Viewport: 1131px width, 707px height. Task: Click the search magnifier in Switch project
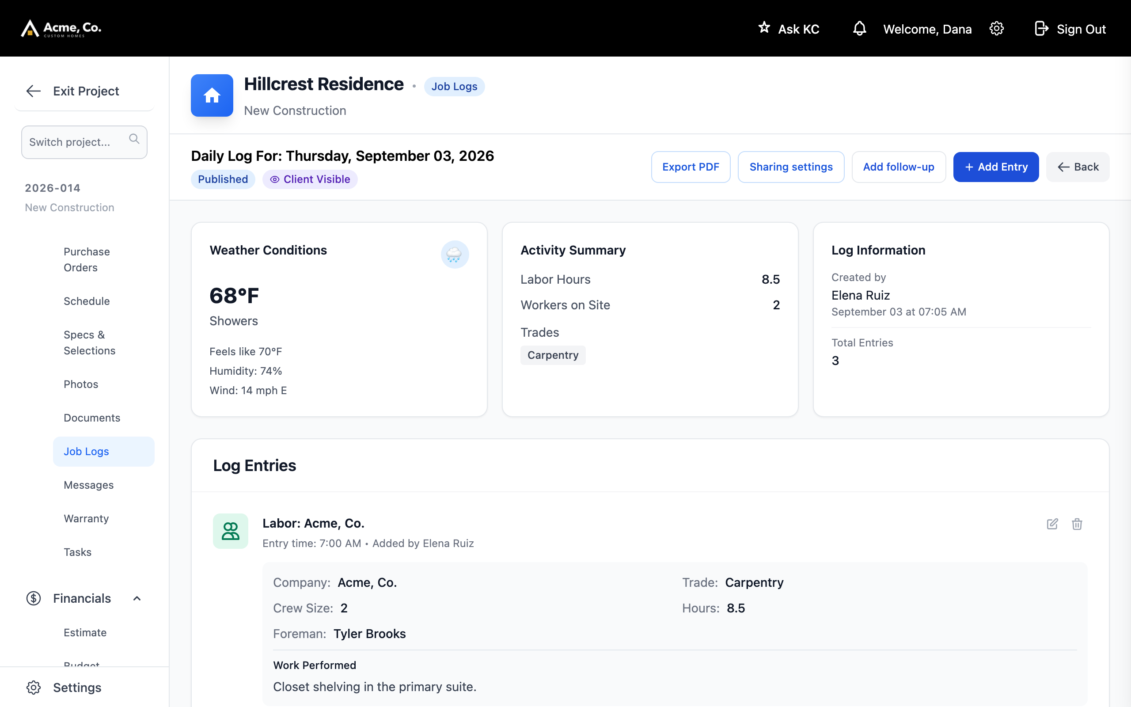[134, 139]
